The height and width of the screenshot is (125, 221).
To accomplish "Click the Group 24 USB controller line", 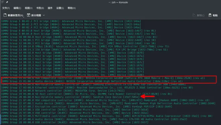I will tap(75, 110).
